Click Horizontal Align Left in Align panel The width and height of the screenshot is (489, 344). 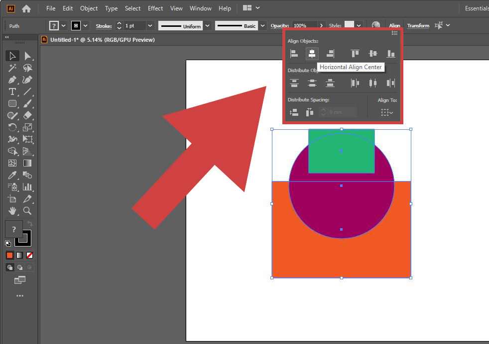(294, 54)
